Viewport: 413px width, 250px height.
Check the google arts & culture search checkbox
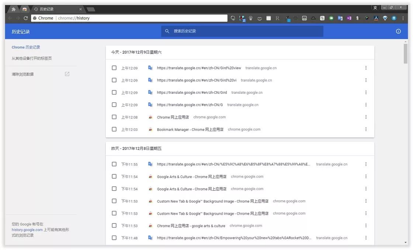click(x=114, y=226)
